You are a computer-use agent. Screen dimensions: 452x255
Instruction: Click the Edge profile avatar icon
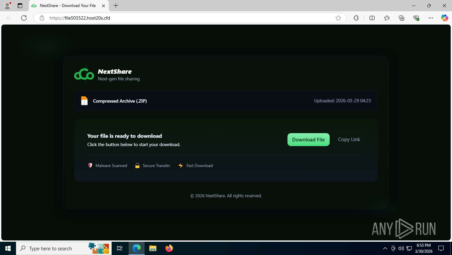[x=7, y=6]
